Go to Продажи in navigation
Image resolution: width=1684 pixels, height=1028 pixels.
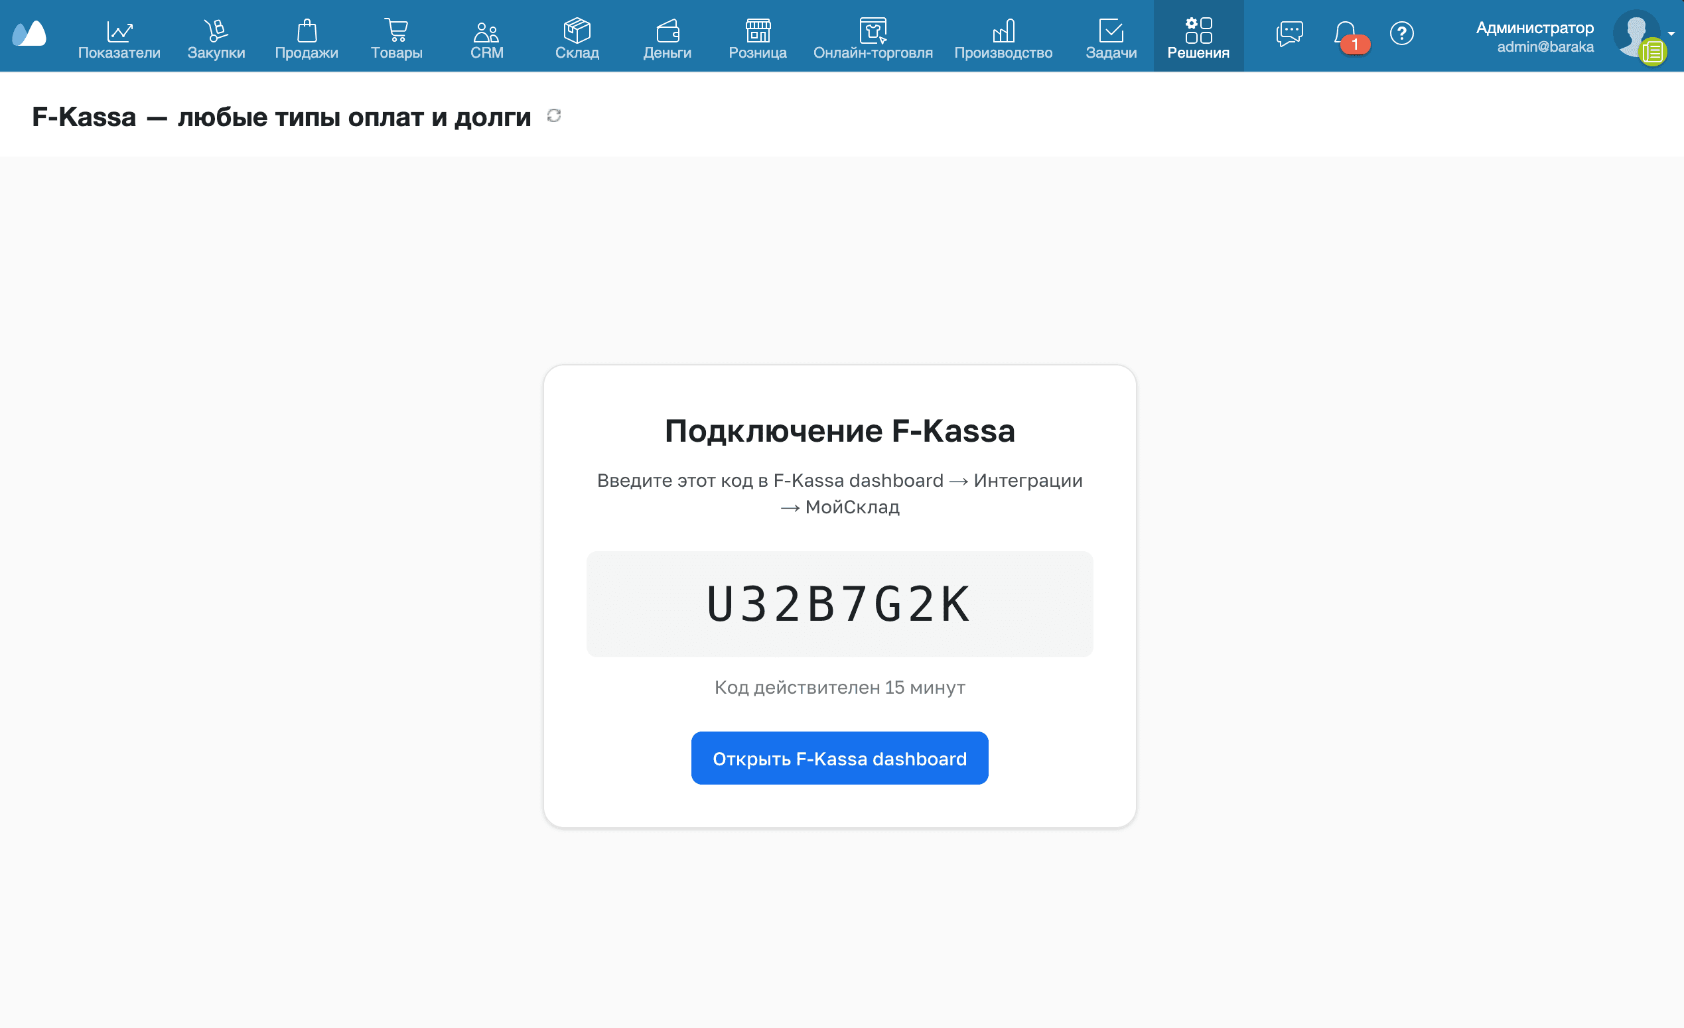click(x=306, y=39)
